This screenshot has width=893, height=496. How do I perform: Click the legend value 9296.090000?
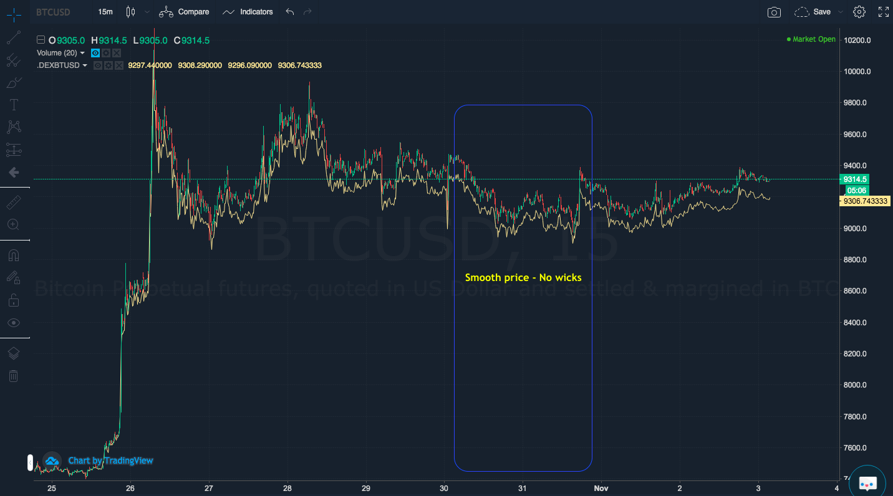tap(249, 65)
